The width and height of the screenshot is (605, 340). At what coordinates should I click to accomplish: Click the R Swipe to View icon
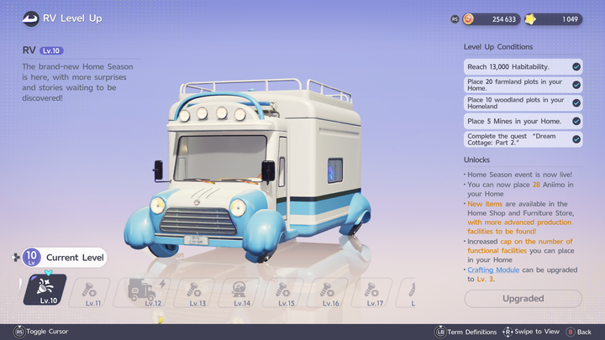pyautogui.click(x=508, y=332)
